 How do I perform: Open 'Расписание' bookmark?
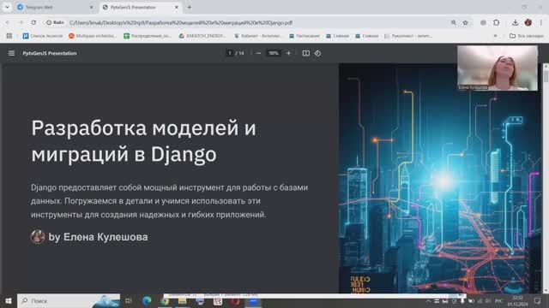(305, 36)
